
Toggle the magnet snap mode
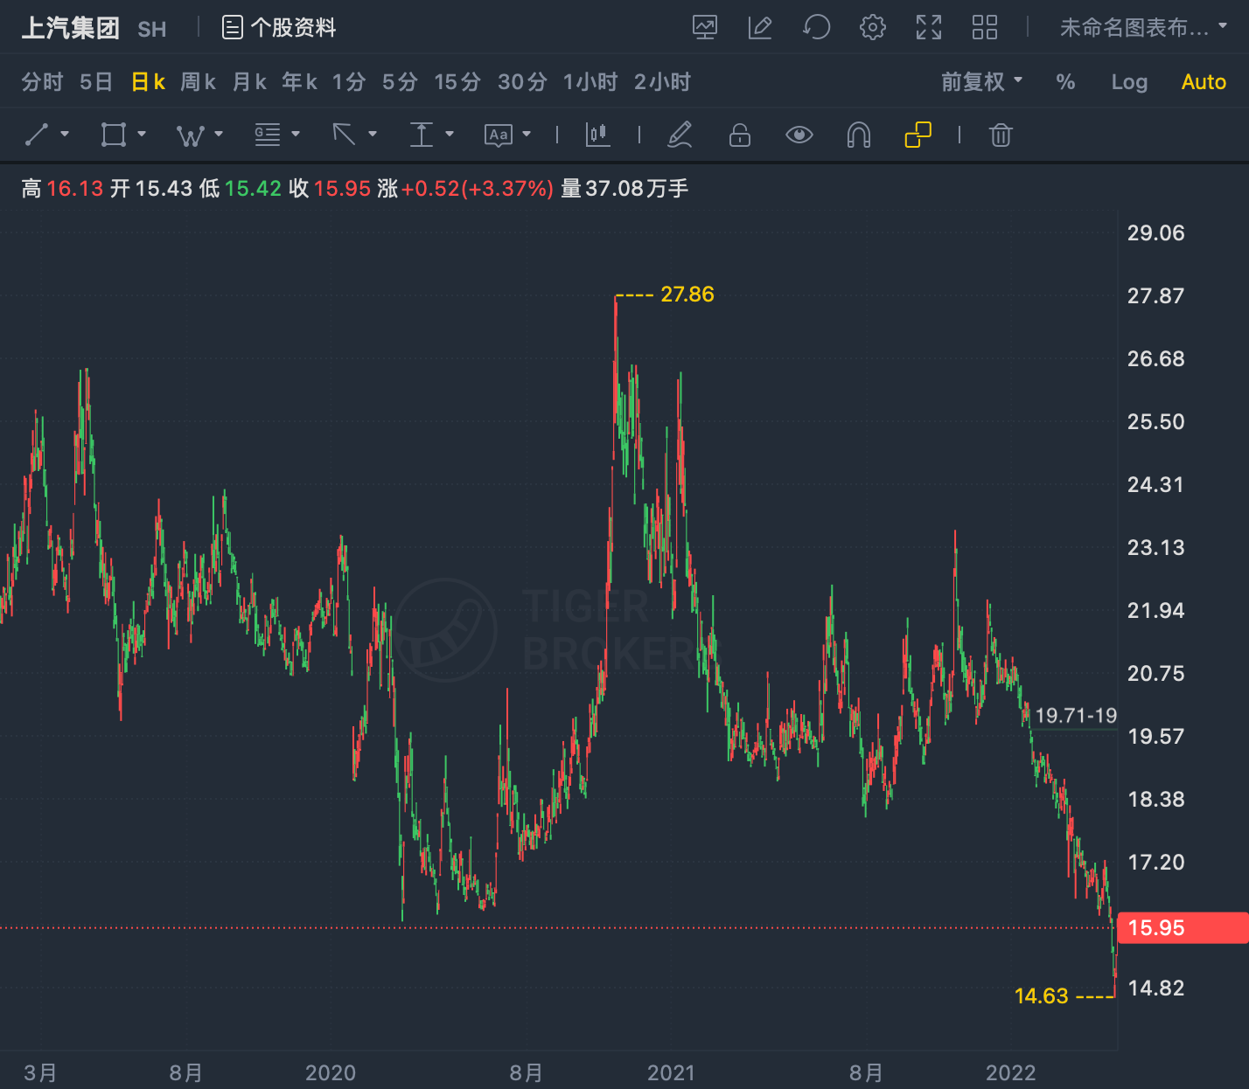click(859, 135)
